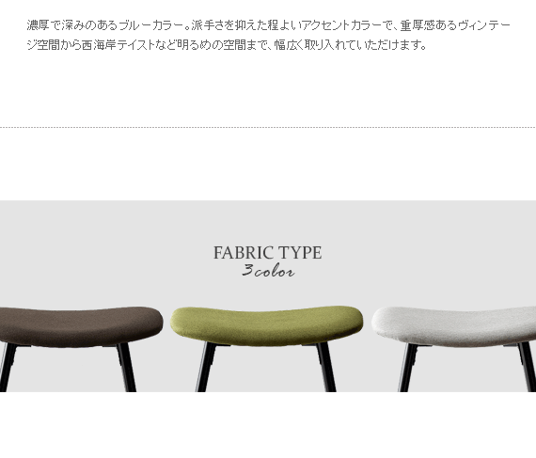Click the white space below the banner
Image resolution: width=536 pixels, height=458 pixels.
(x=268, y=425)
